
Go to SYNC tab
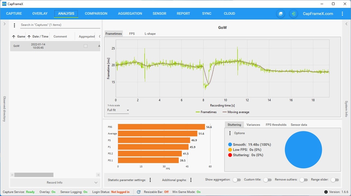(207, 14)
